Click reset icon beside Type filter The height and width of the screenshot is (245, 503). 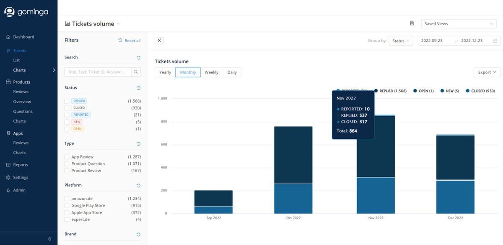tap(138, 144)
